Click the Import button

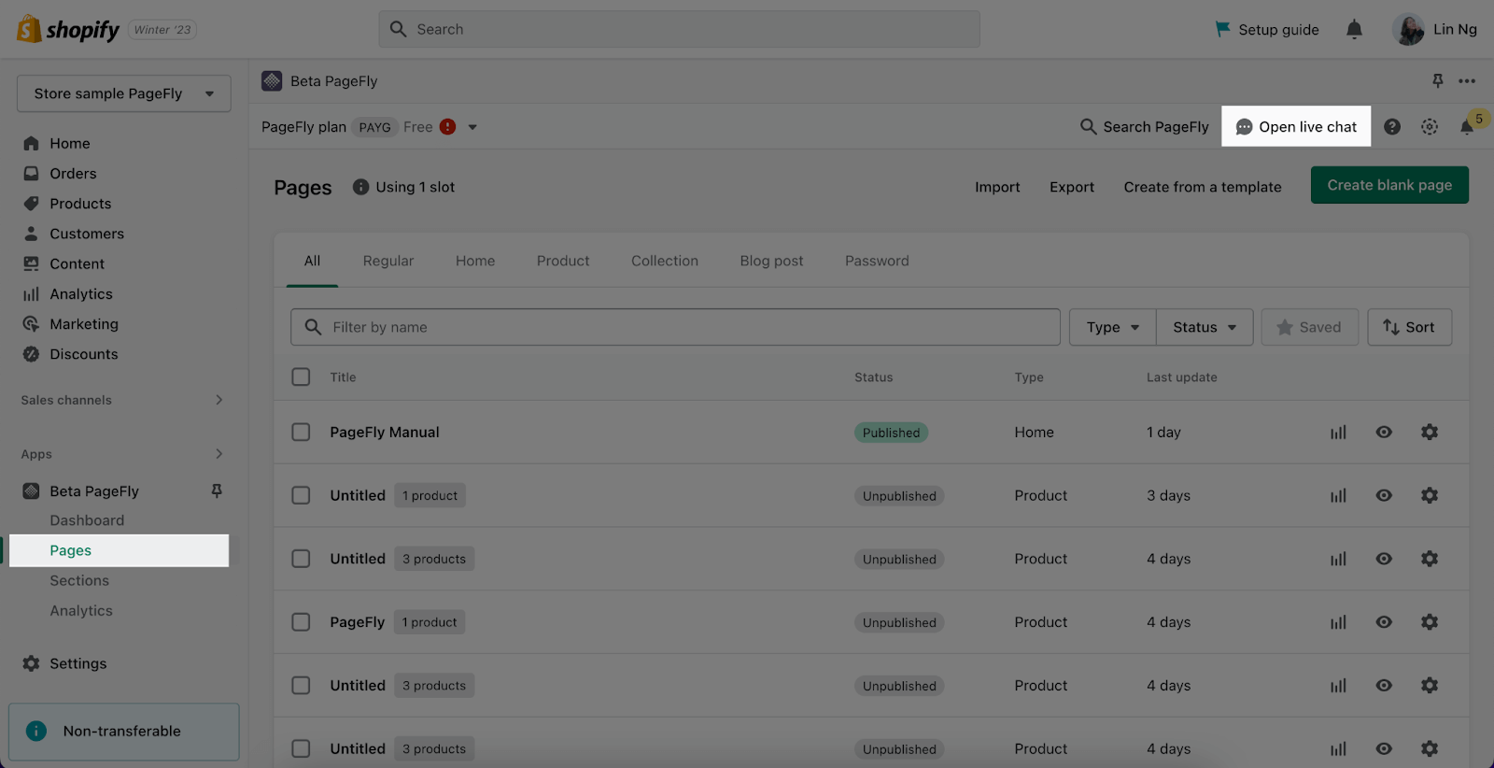coord(997,187)
